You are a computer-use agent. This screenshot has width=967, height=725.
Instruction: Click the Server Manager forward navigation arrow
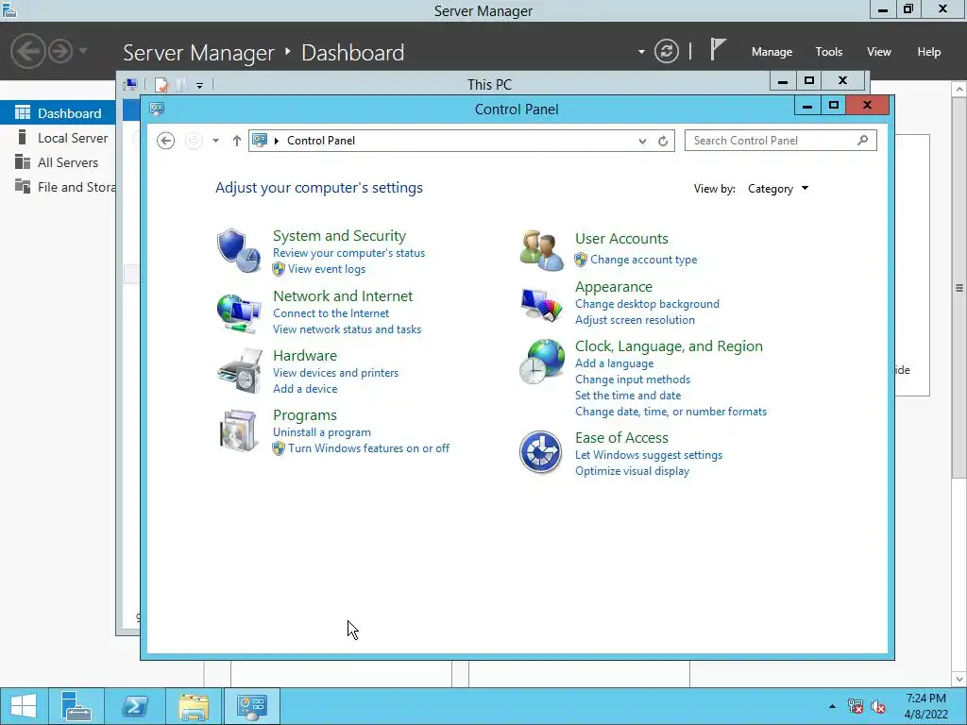click(60, 51)
